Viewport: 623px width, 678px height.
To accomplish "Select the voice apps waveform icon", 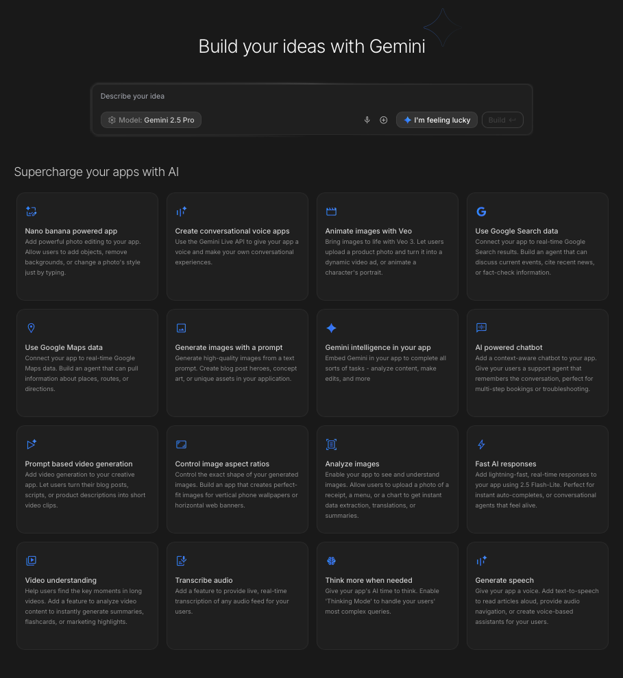I will pos(181,211).
